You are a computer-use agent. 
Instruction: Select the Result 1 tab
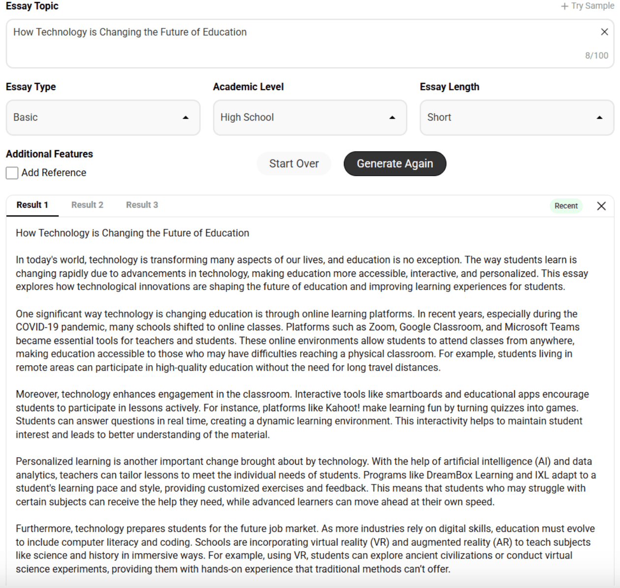point(32,205)
